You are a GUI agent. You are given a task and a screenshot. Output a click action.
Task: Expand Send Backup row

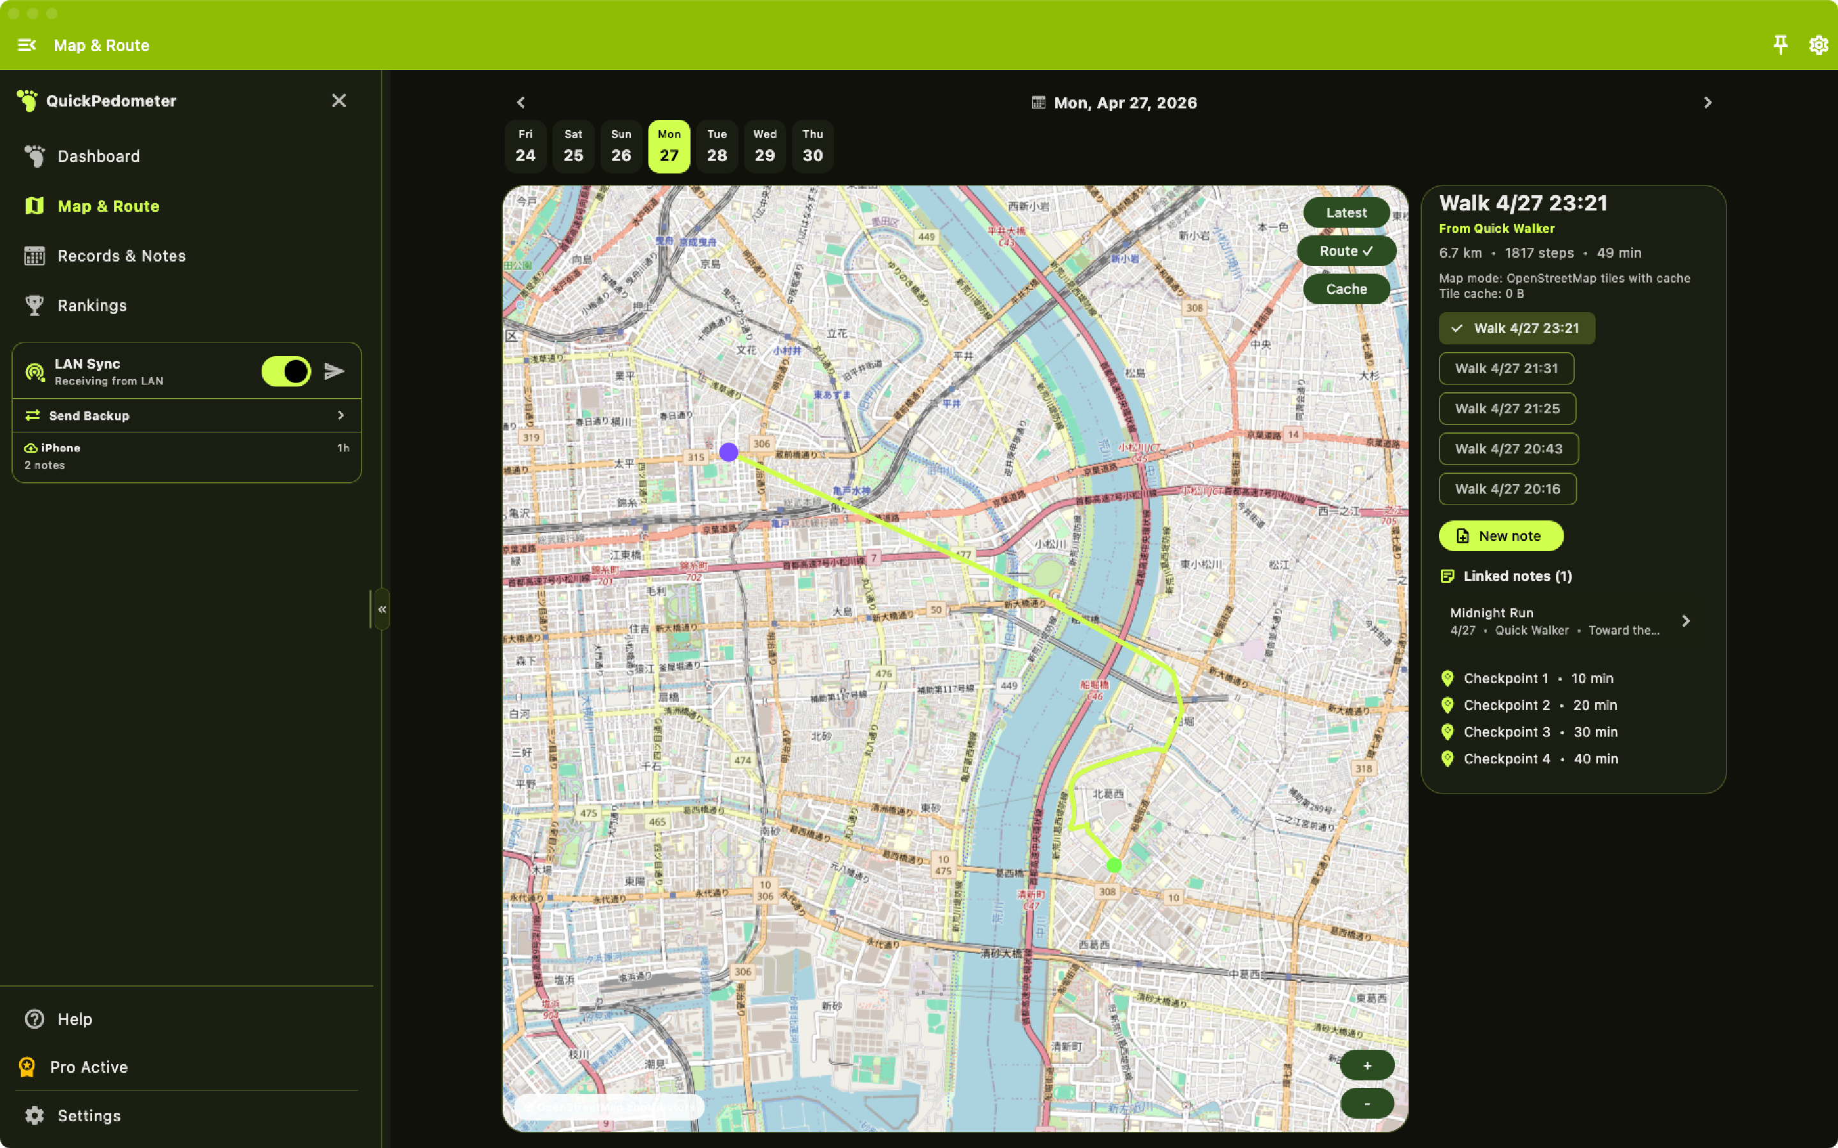pyautogui.click(x=187, y=415)
